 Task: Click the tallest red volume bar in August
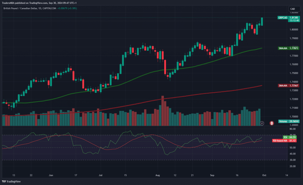tap(162, 111)
